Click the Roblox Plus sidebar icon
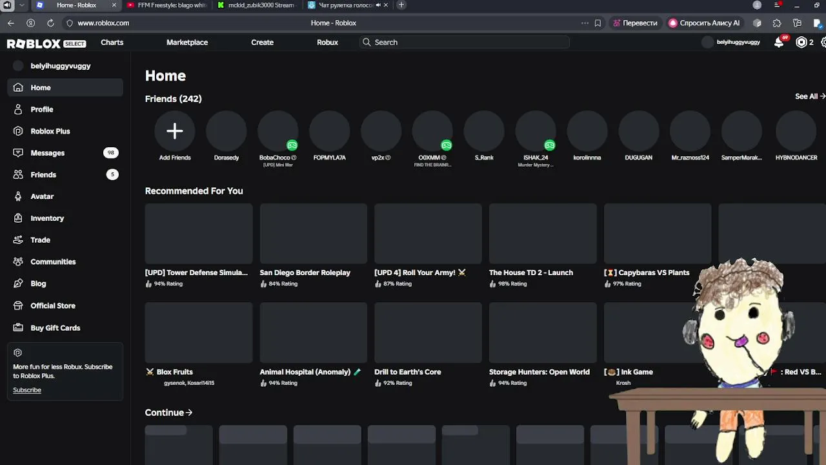 point(18,131)
